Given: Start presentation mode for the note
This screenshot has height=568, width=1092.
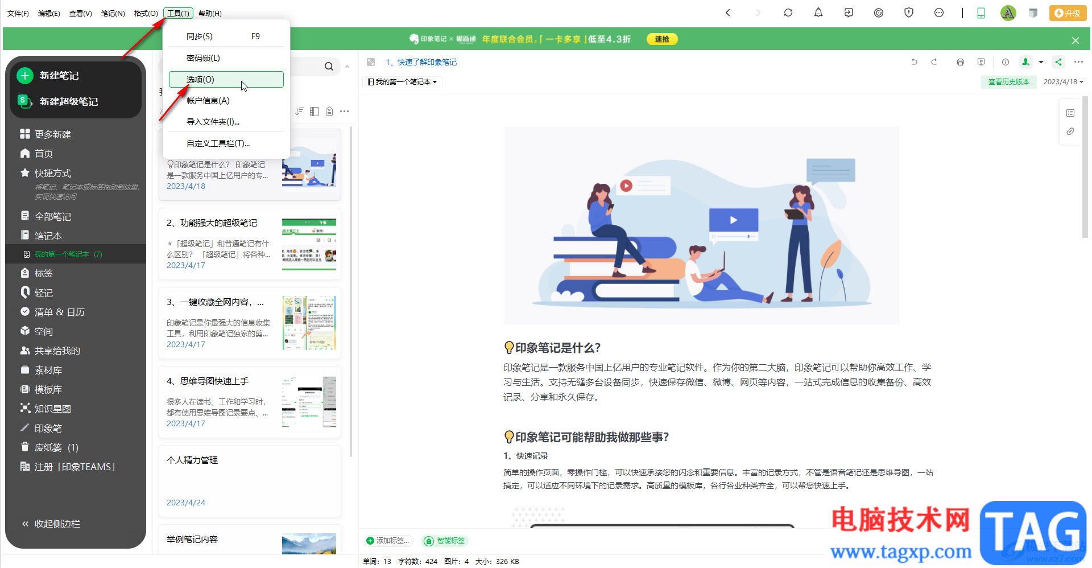Looking at the screenshot, I should pyautogui.click(x=981, y=62).
